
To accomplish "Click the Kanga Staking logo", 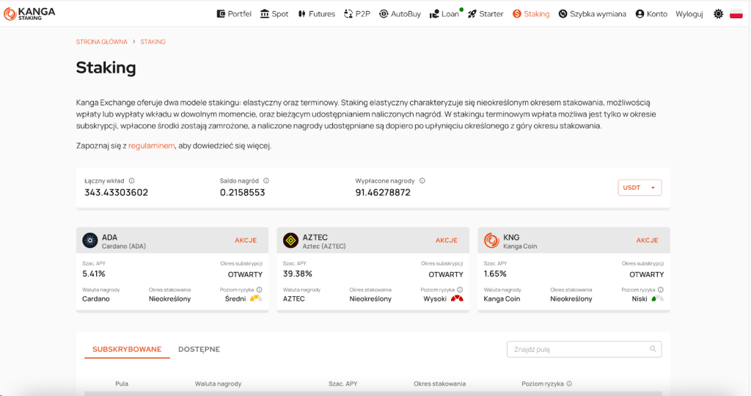I will point(29,13).
